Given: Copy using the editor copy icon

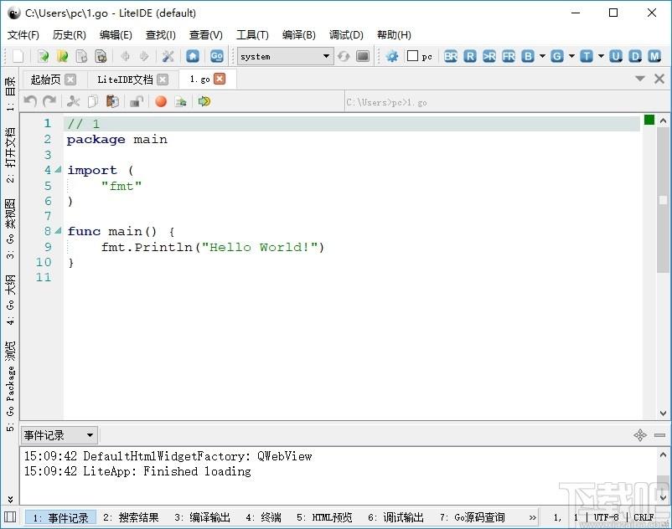Looking at the screenshot, I should point(92,101).
